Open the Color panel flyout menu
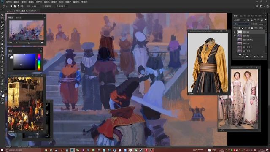This screenshot has width=270, height=152. 41,51
